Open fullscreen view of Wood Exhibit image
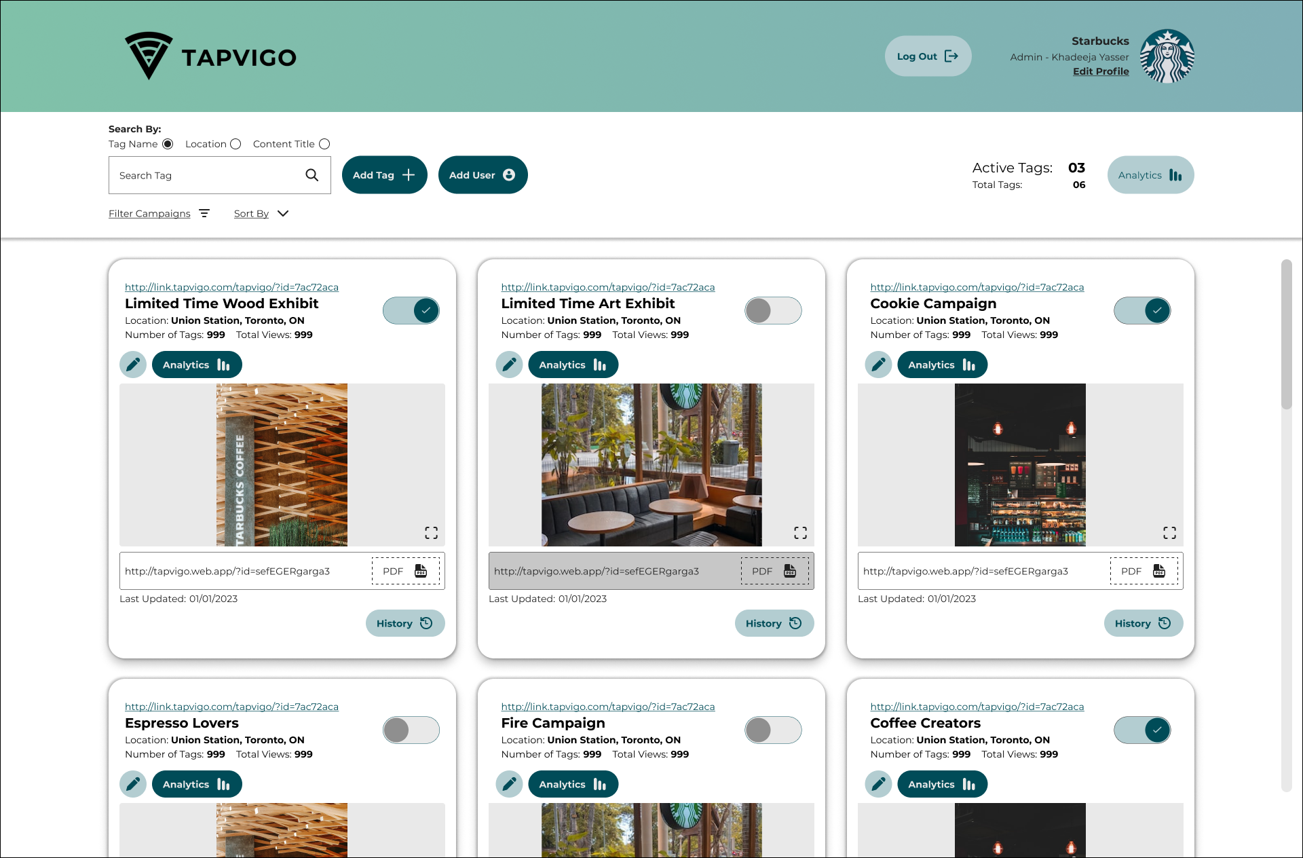 (x=431, y=533)
